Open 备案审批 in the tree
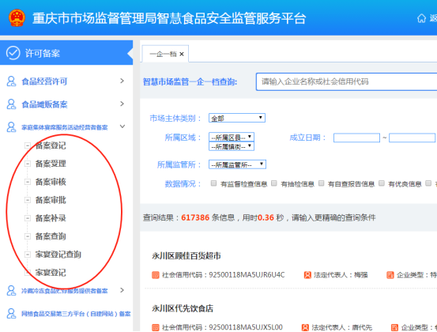The width and height of the screenshot is (437, 332). coord(51,200)
